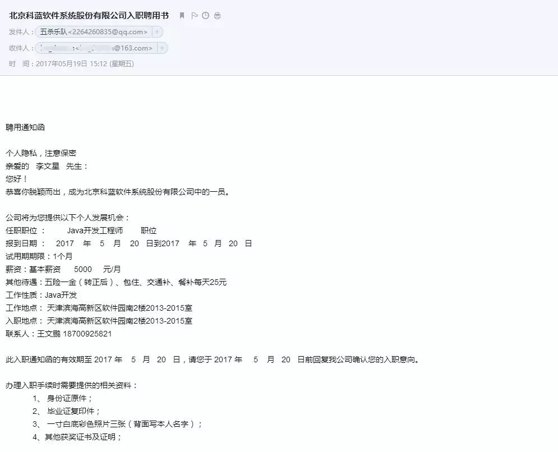Select the 报到日期 line
This screenshot has width=558, height=452.
click(x=129, y=243)
